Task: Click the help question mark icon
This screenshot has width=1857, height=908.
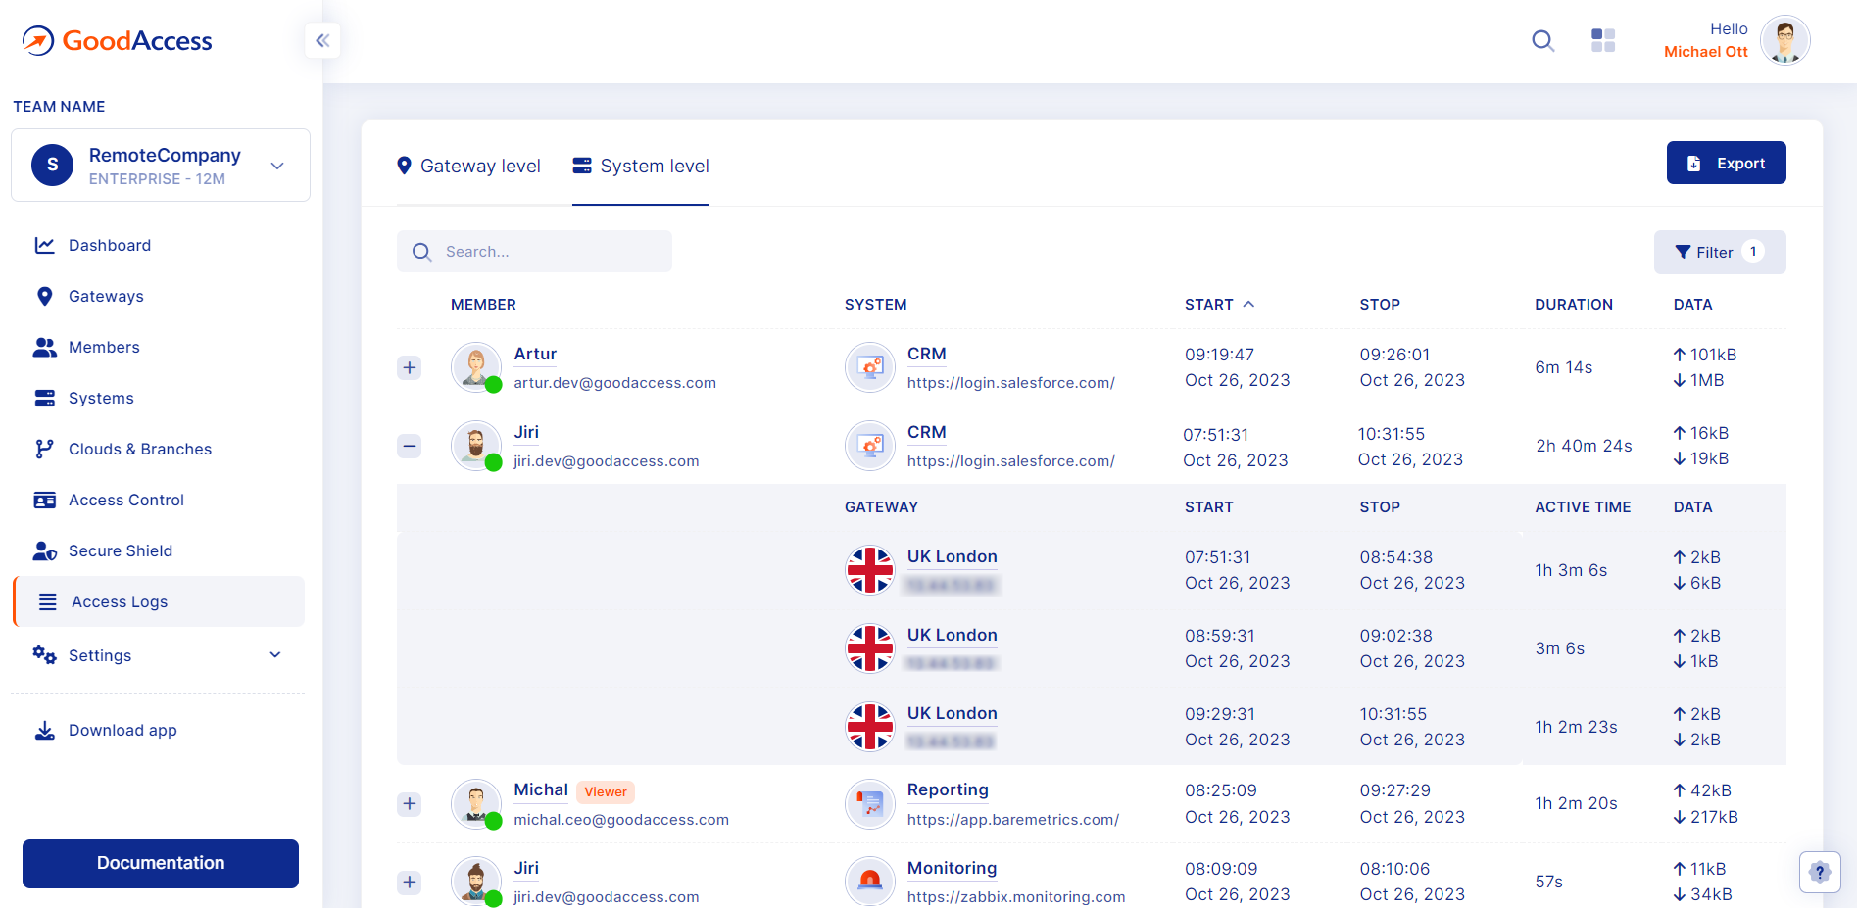Action: pyautogui.click(x=1820, y=872)
